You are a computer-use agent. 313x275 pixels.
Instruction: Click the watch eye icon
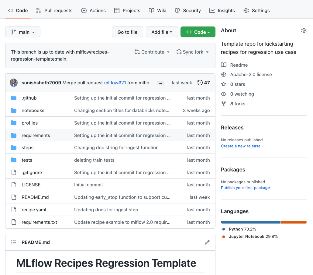coord(223,94)
